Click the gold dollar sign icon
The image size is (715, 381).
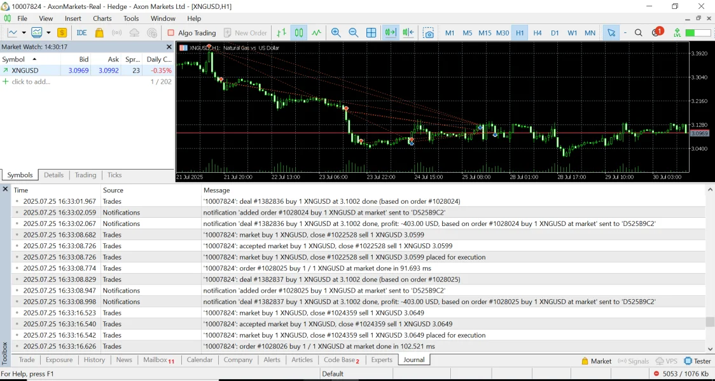[62, 33]
